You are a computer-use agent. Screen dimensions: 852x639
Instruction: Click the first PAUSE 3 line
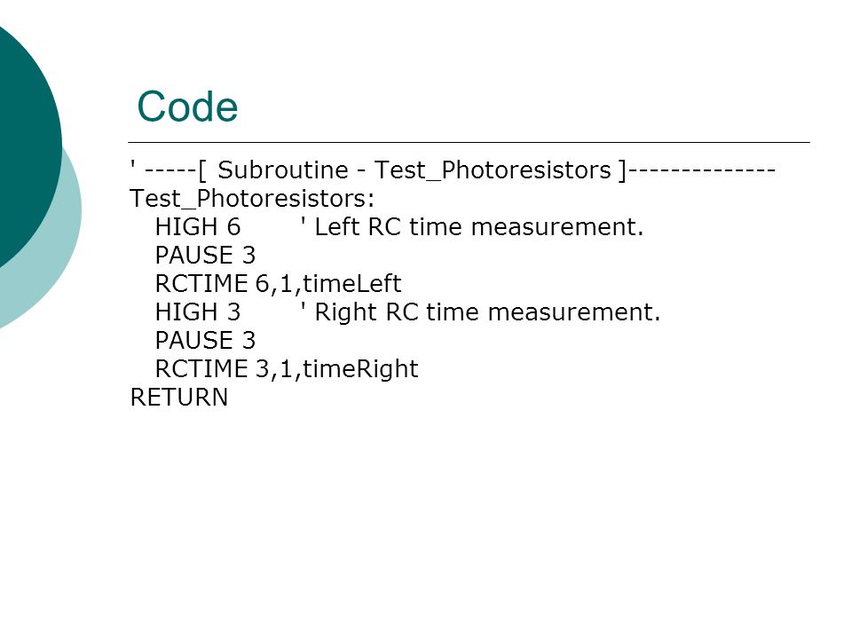tap(205, 256)
